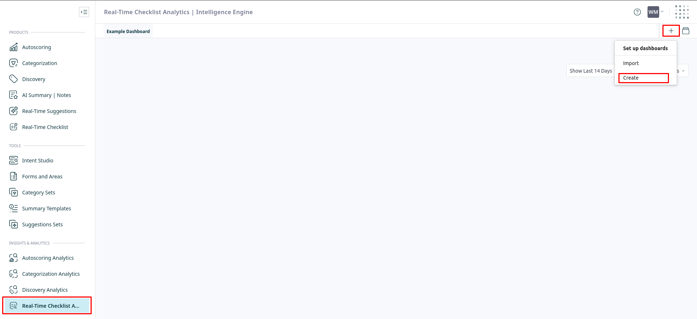The height and width of the screenshot is (319, 697).
Task: Open Discovery from sidebar
Action: (x=33, y=79)
